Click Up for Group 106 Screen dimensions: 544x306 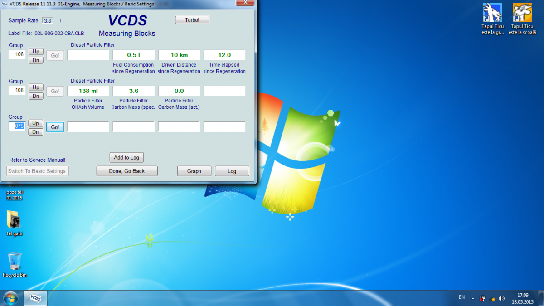coord(36,52)
